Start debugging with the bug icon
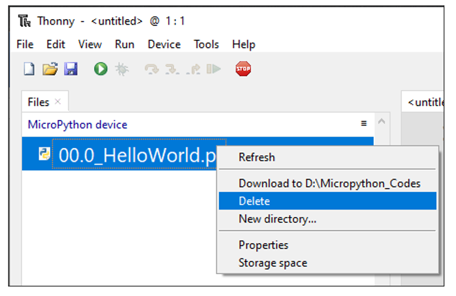Viewport: 456px width, 296px height. click(122, 69)
